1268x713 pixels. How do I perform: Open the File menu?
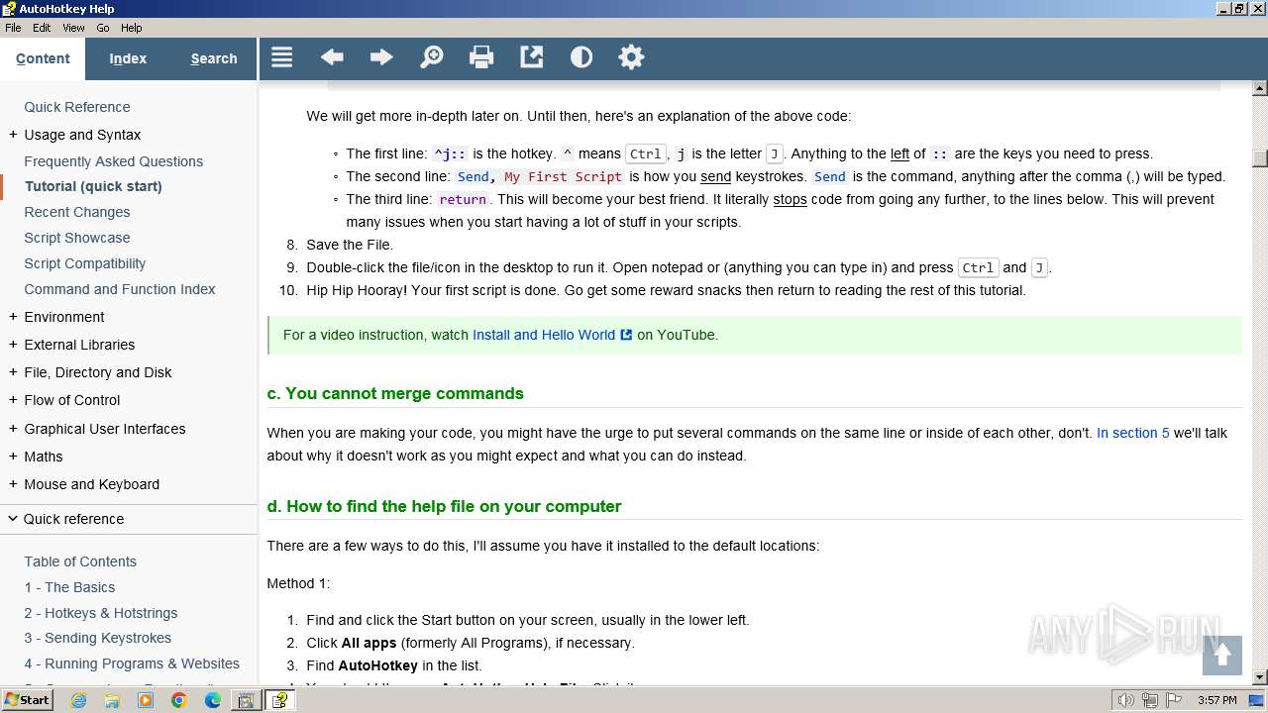pos(13,28)
